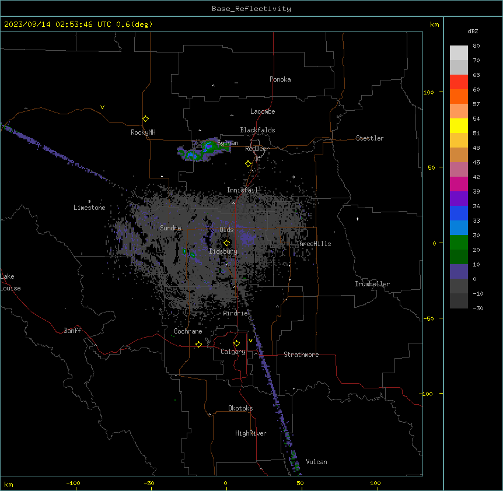
Task: Click the RockyMH label
Action: [143, 132]
